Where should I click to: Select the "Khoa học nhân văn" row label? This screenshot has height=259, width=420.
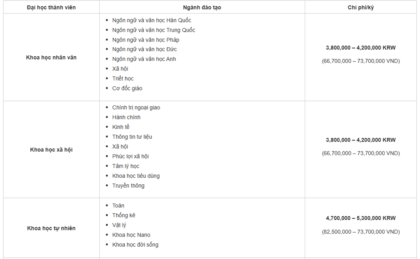pos(51,57)
